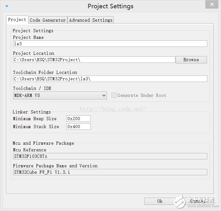Image resolution: width=221 pixels, height=211 pixels.
Task: Click the Linker Settings group label
Action: [32, 112]
